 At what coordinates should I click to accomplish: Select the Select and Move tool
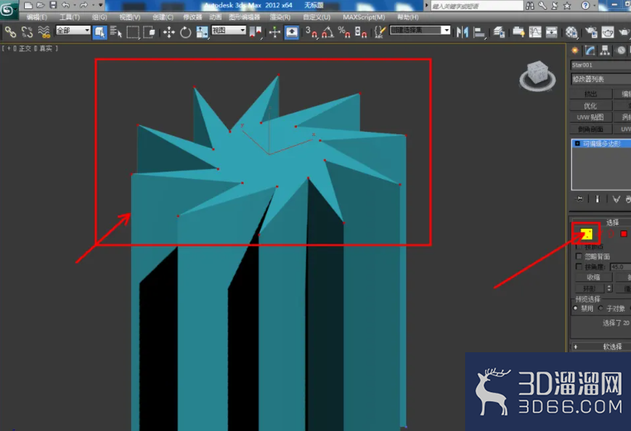point(169,31)
